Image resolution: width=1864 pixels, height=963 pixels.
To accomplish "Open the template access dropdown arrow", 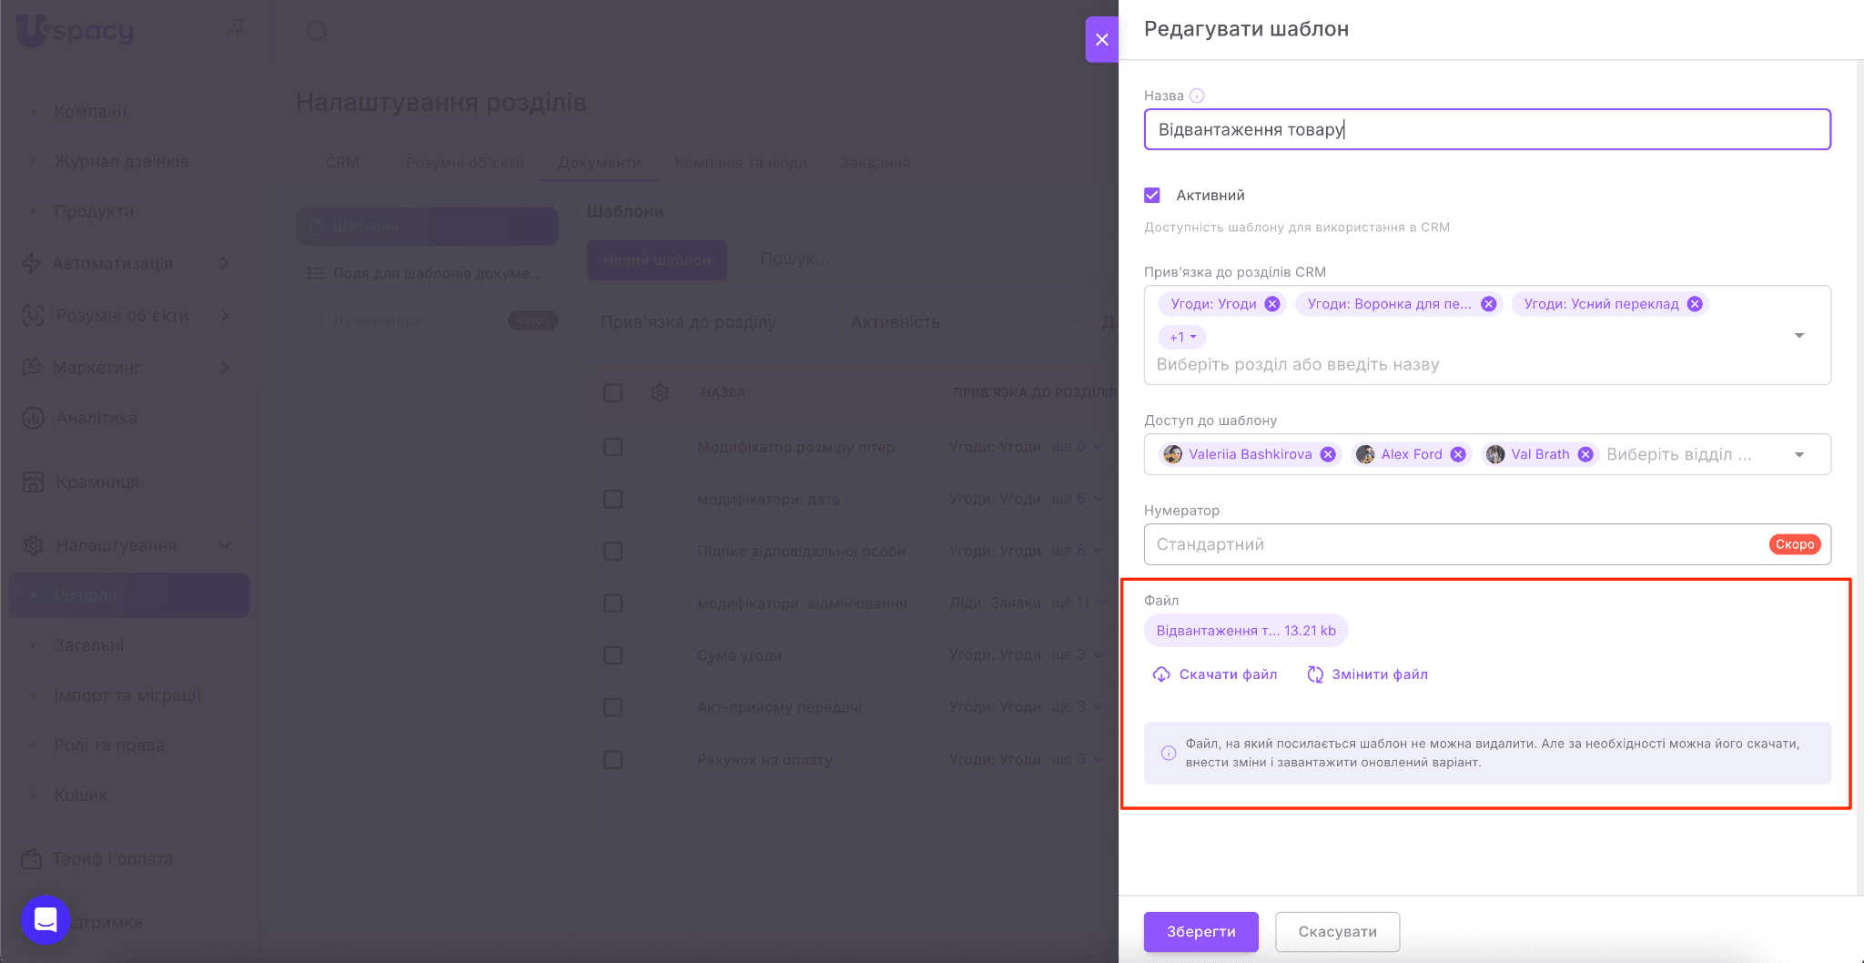I will pos(1798,455).
